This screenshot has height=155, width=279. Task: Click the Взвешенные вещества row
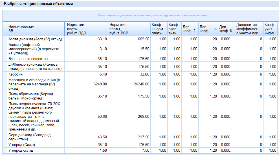pyautogui.click(x=28, y=59)
